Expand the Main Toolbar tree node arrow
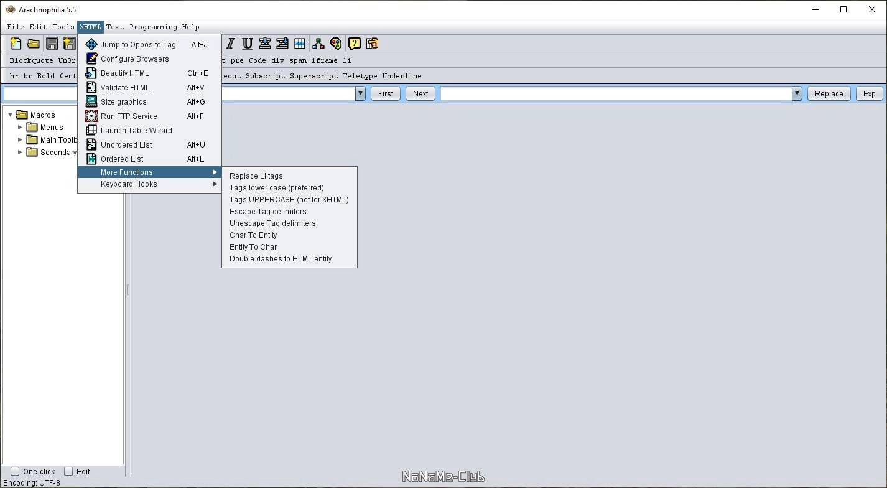The height and width of the screenshot is (488, 887). 20,139
